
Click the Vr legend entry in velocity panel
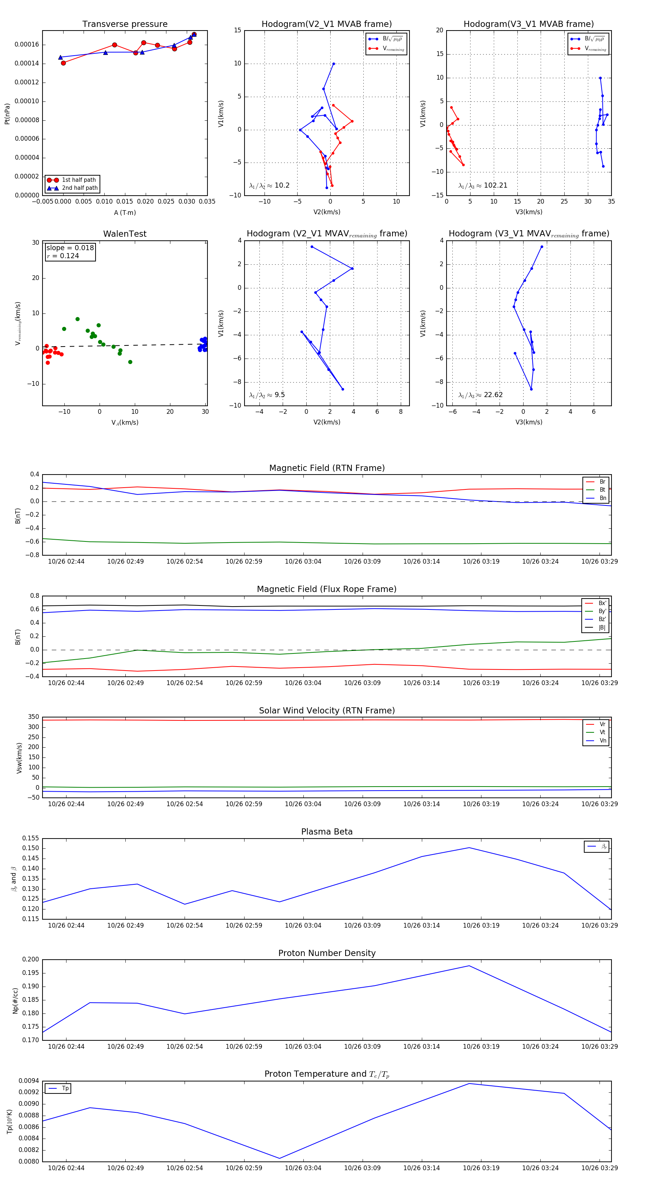tap(596, 724)
